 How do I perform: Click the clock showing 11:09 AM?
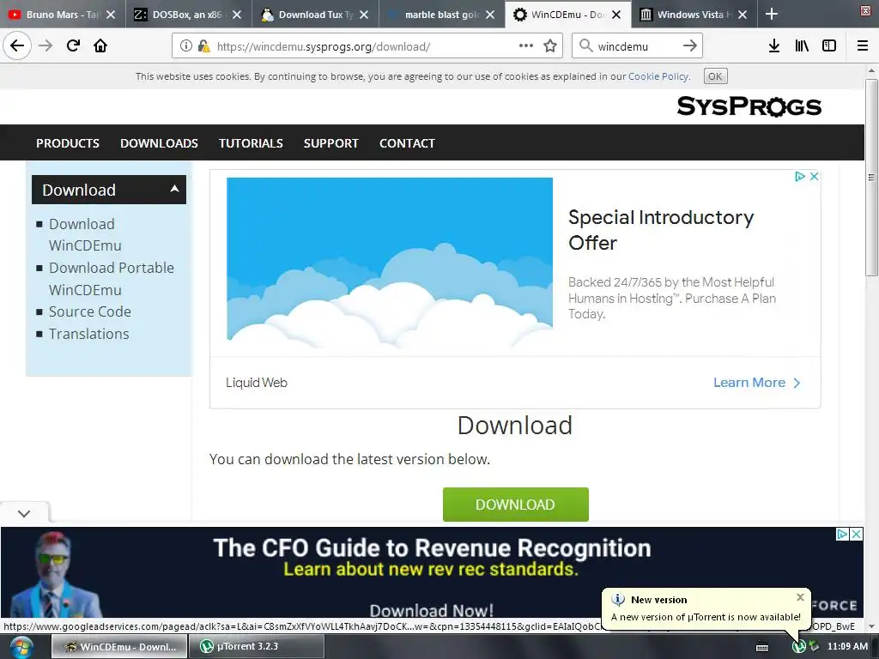pos(847,646)
